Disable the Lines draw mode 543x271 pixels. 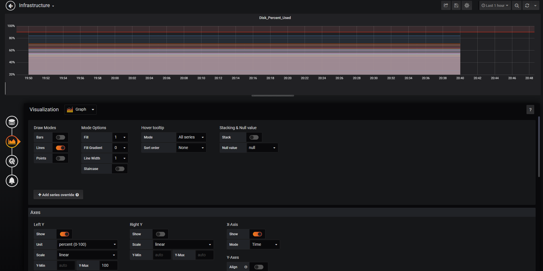pyautogui.click(x=60, y=148)
